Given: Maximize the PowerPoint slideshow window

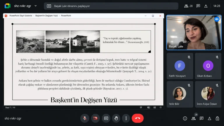Looking at the screenshot, I should [x=153, y=16].
